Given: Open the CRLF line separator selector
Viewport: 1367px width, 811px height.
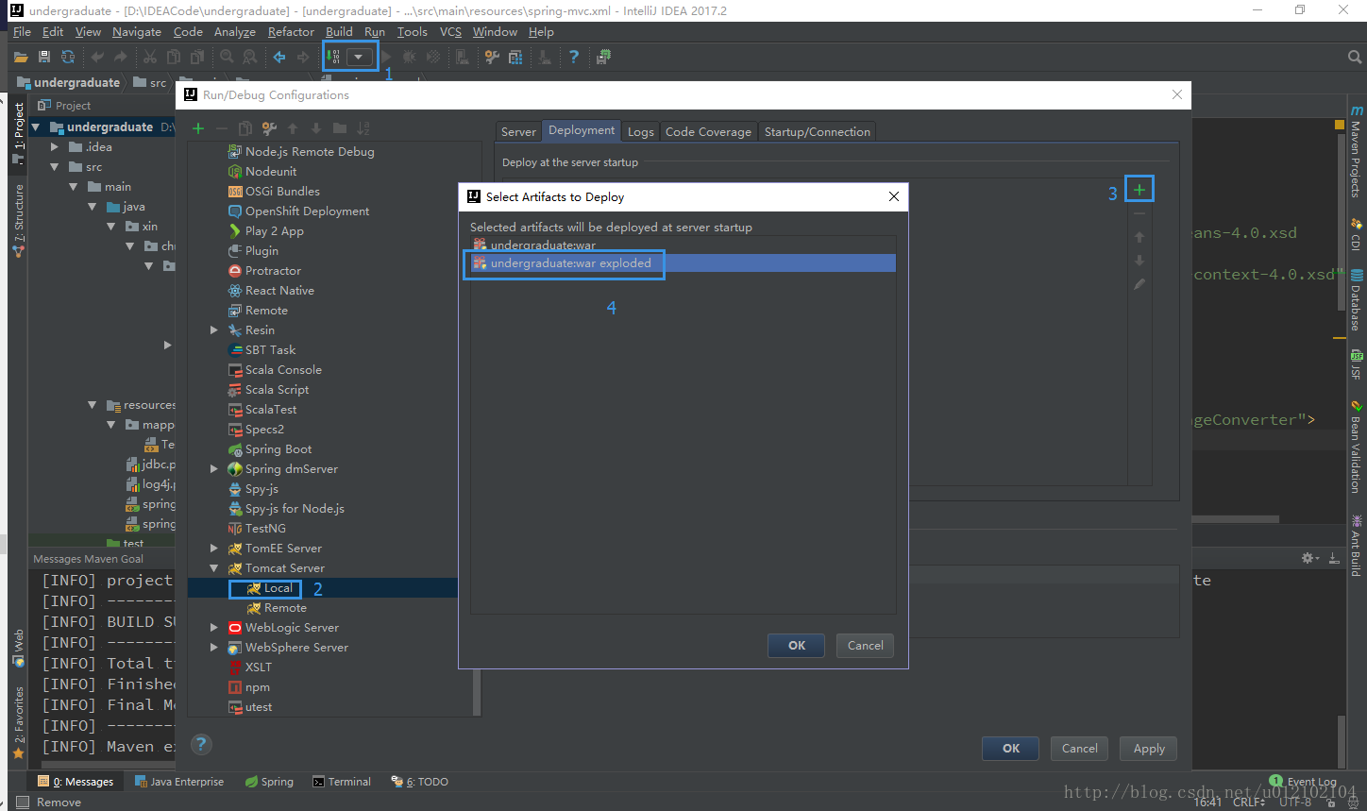Looking at the screenshot, I should coord(1248,803).
